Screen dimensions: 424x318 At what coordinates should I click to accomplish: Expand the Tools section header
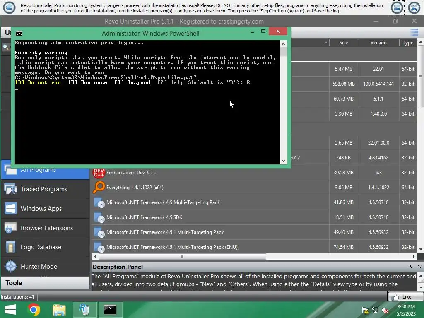pos(45,283)
